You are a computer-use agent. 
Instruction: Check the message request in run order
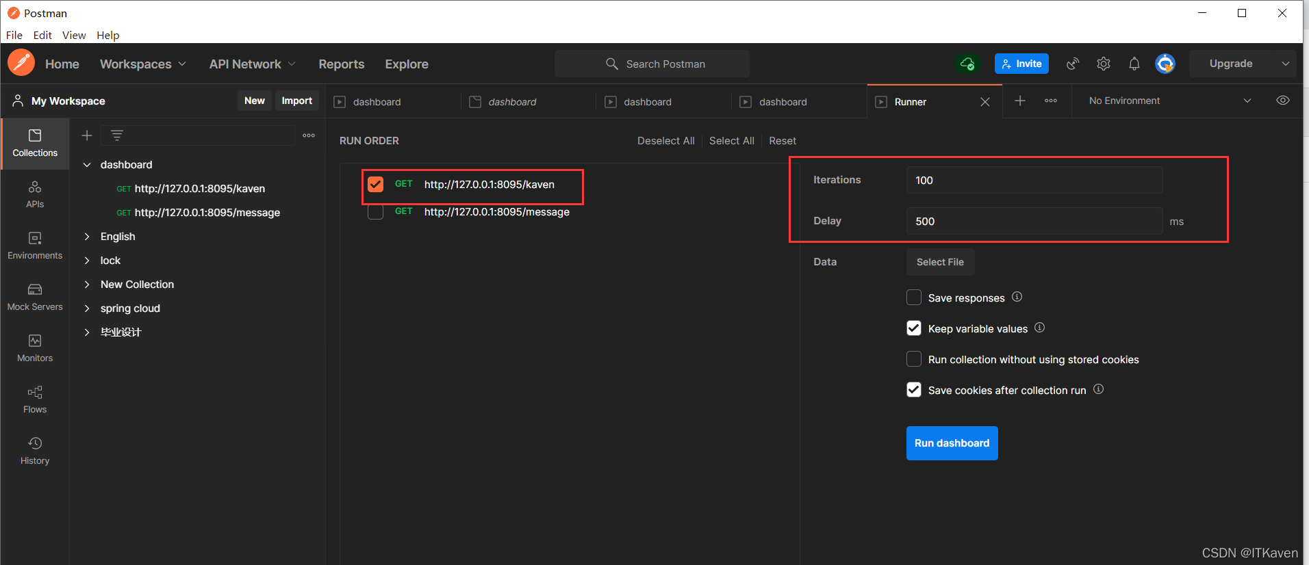(375, 212)
